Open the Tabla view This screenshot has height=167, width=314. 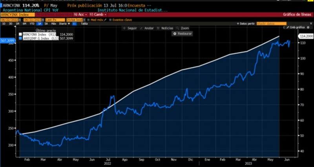pos(84,24)
